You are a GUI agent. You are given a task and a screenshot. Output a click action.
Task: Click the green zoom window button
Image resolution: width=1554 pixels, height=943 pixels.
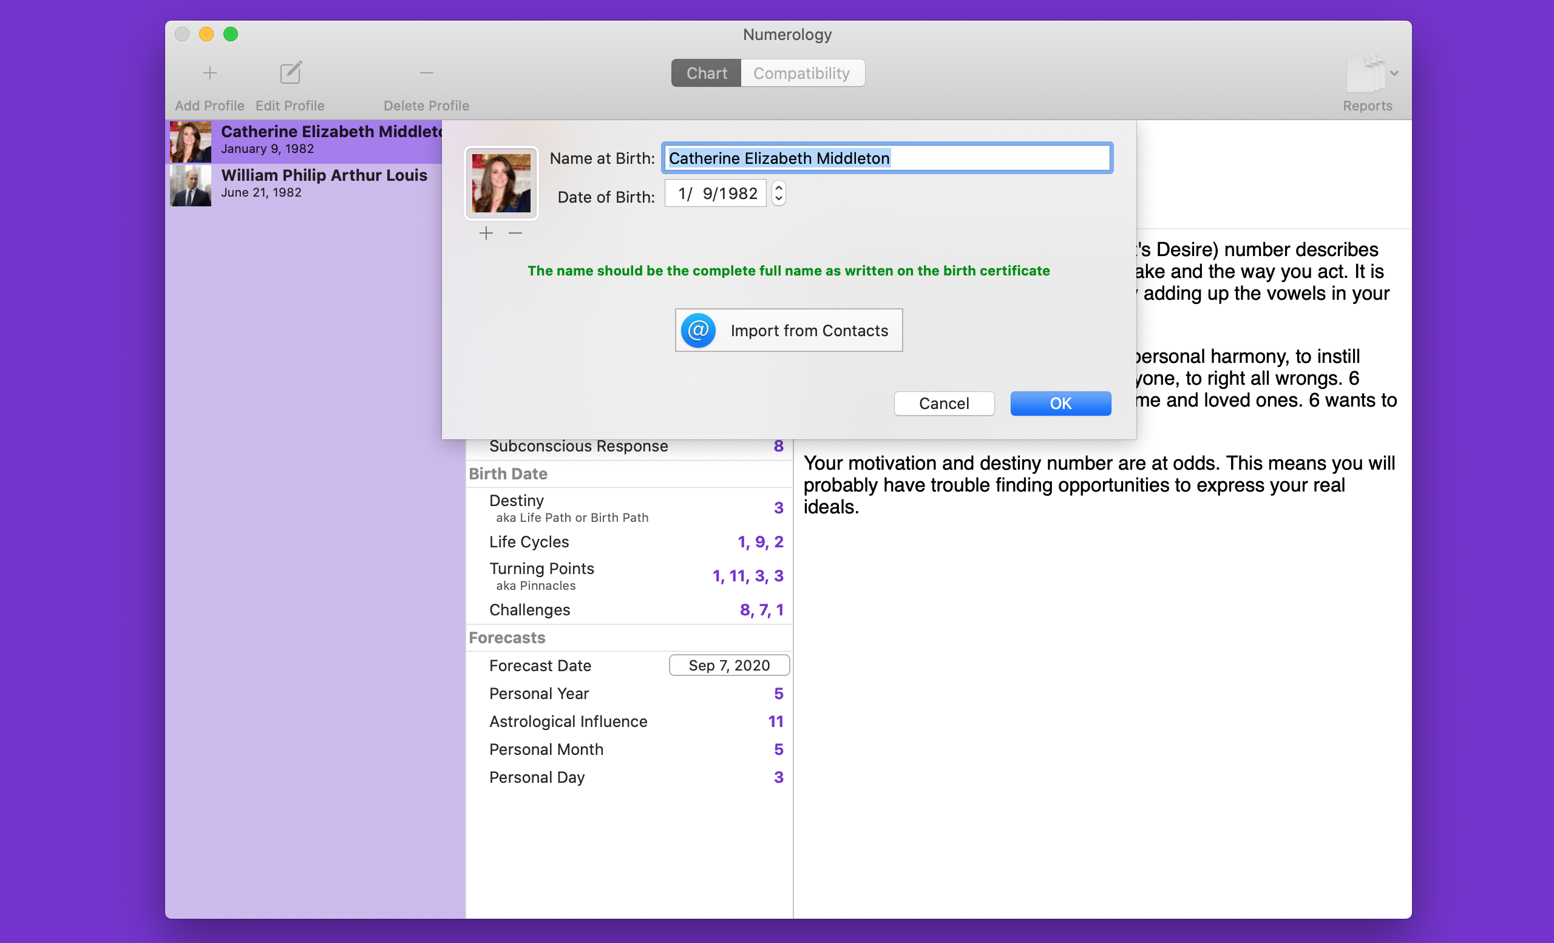(231, 34)
